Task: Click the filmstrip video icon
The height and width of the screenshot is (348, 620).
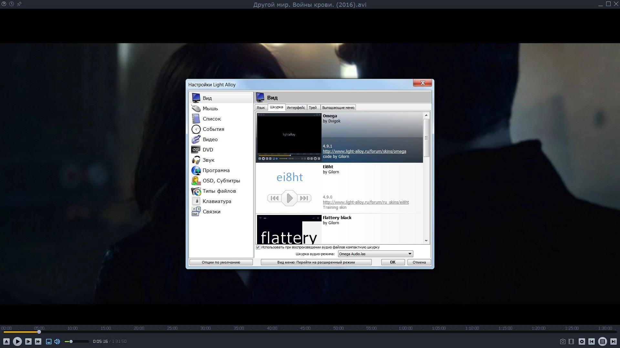Action: 571,342
